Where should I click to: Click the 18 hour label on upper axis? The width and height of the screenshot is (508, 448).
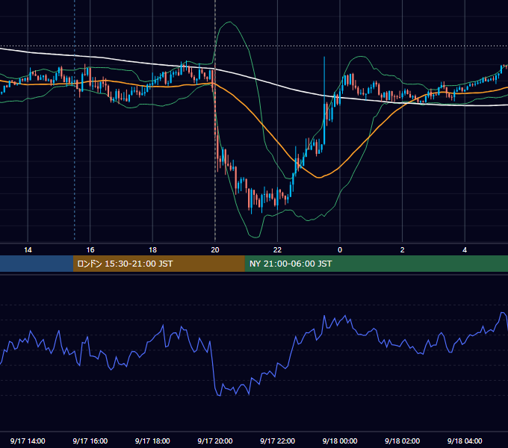click(x=152, y=250)
